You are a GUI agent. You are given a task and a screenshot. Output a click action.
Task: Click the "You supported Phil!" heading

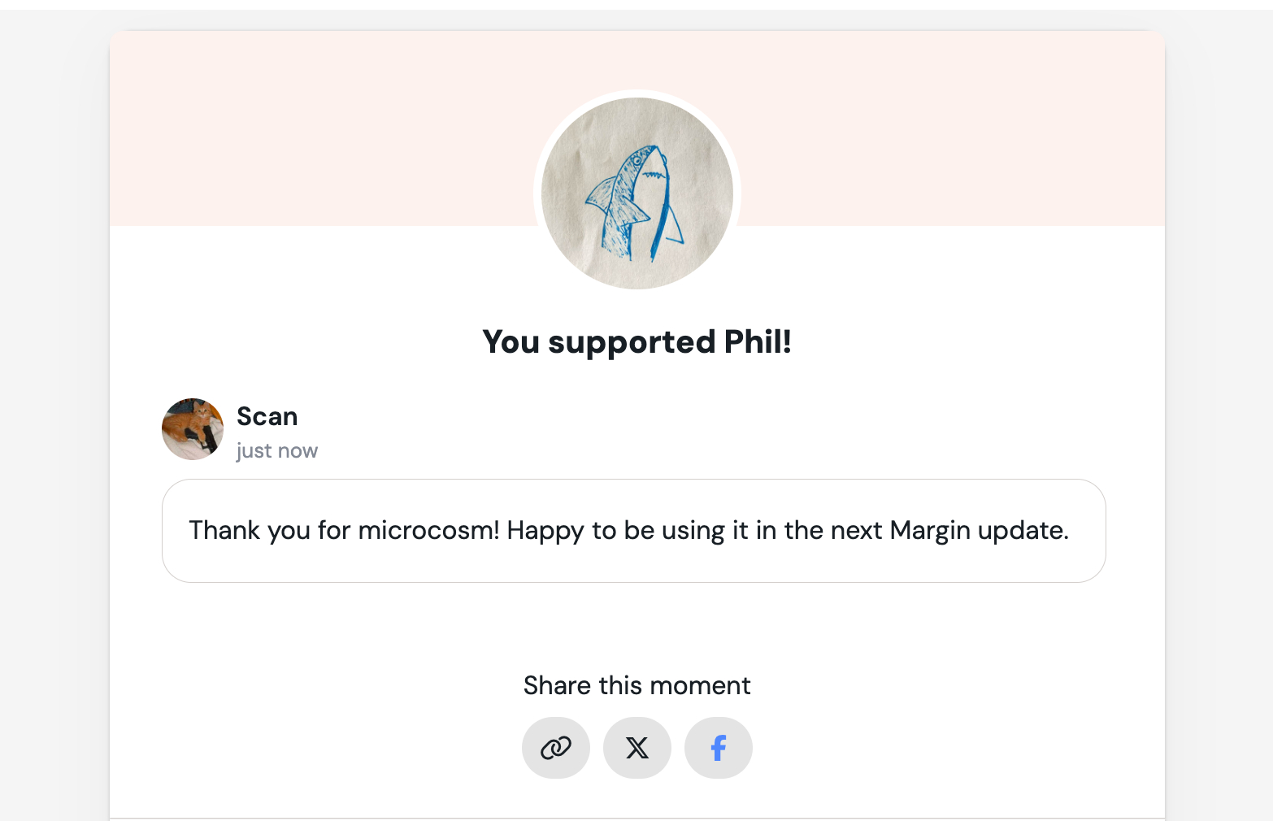click(637, 342)
